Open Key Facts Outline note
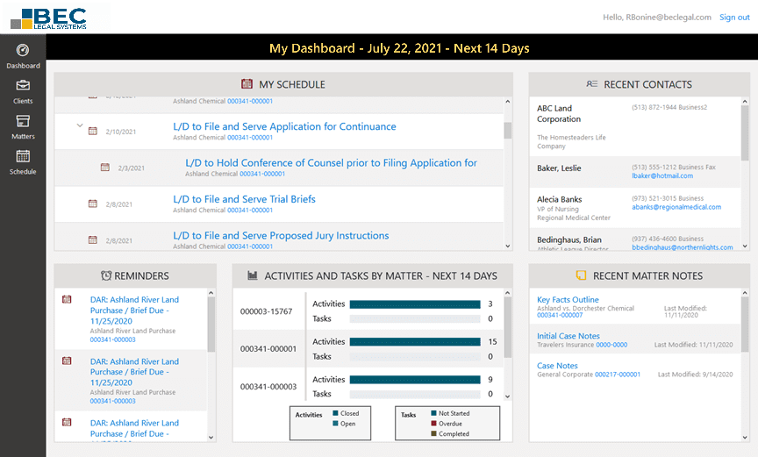 pos(568,299)
